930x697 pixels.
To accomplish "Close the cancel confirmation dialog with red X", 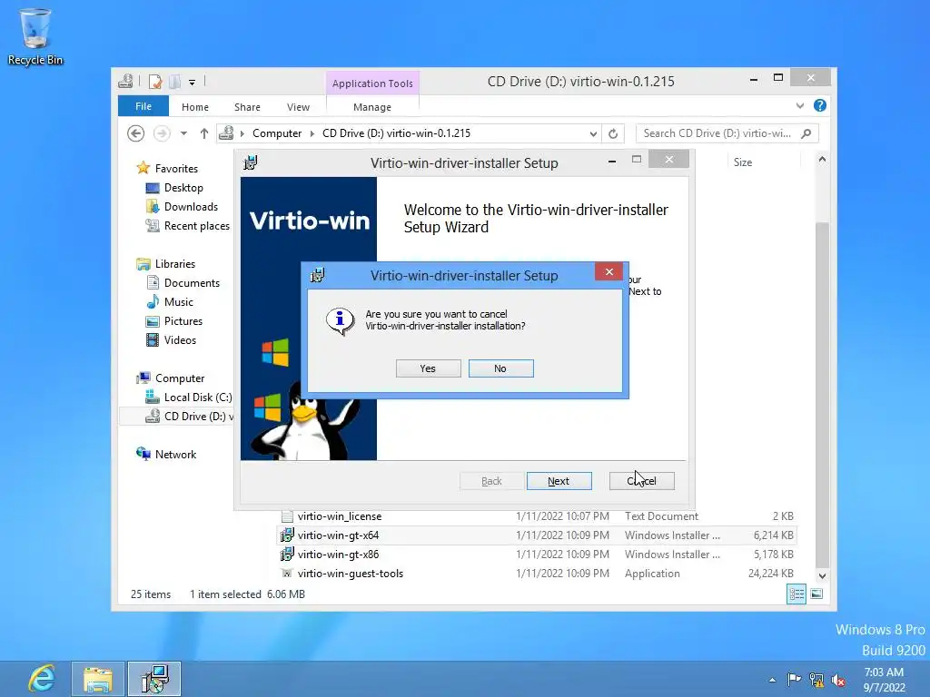I will pyautogui.click(x=608, y=272).
